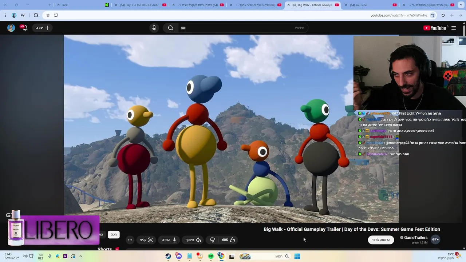Viewport: 466px width, 262px height.
Task: Select the 'Big Walk - Official Gamepl' tab
Action: tap(312, 5)
